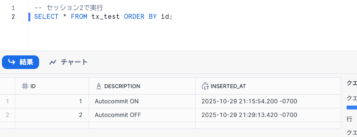The width and height of the screenshot is (357, 137).
Task: Click the timestamp icon beside INSERTED_AT
Action: point(205,86)
